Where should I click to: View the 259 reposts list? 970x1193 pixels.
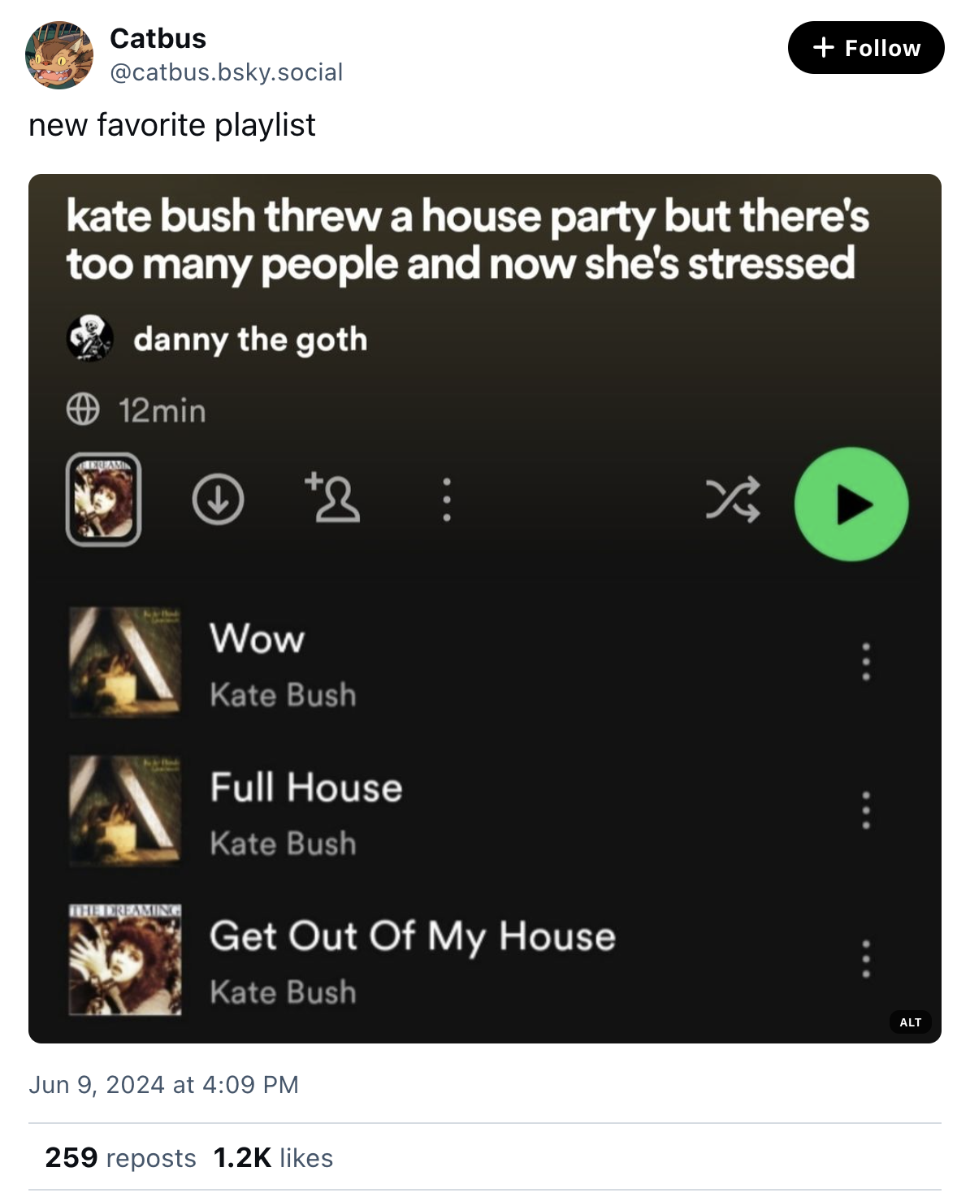tap(120, 1157)
